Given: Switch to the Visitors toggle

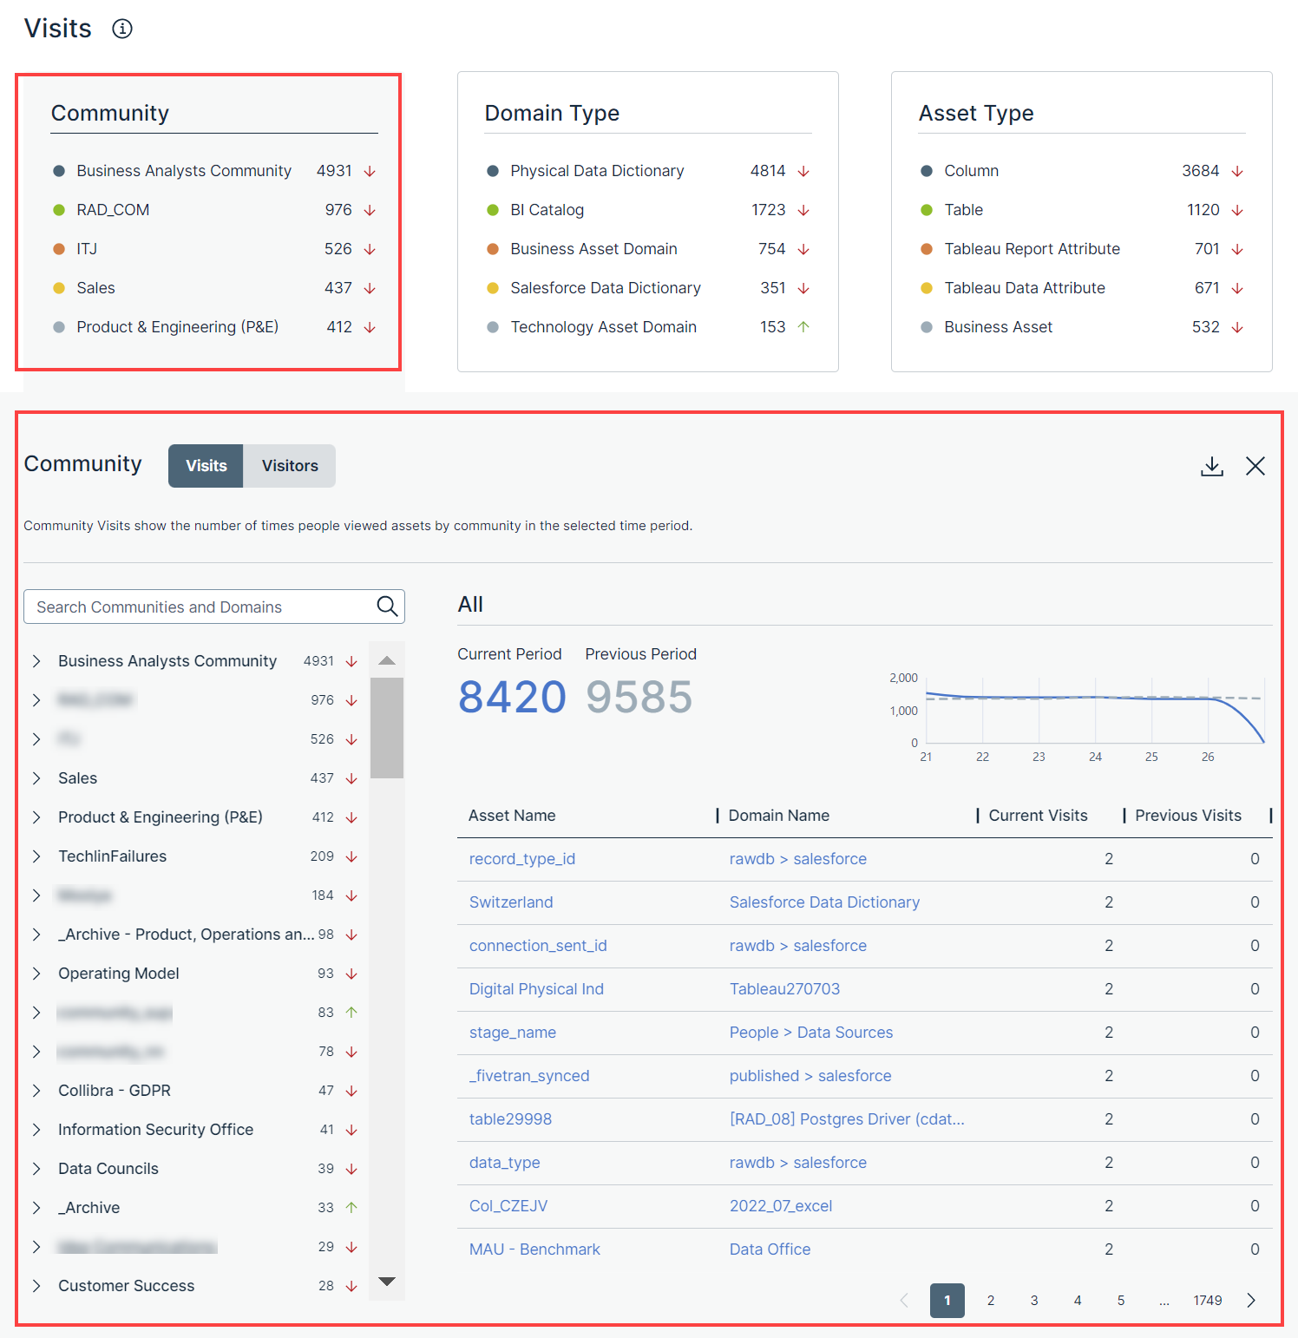Looking at the screenshot, I should coord(290,466).
